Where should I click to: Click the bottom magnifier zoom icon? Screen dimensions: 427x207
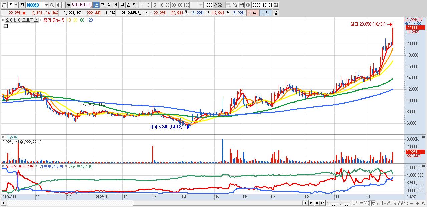coord(406,203)
